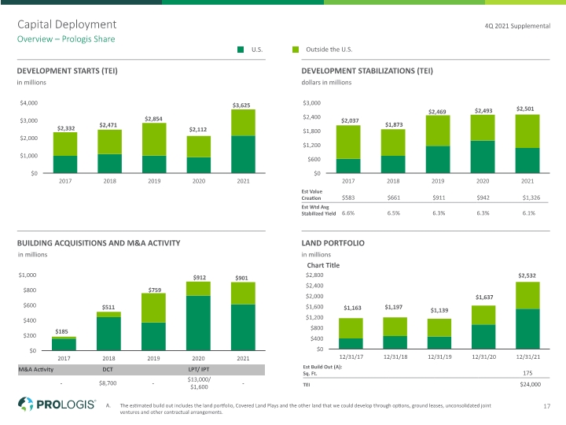Select the 12/31/21 land portfolio bar
The image size is (566, 425).
[x=527, y=315]
